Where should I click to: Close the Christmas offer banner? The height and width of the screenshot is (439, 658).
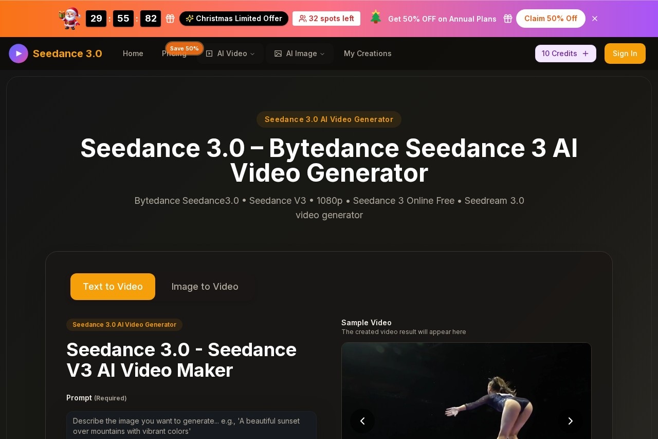pos(595,19)
